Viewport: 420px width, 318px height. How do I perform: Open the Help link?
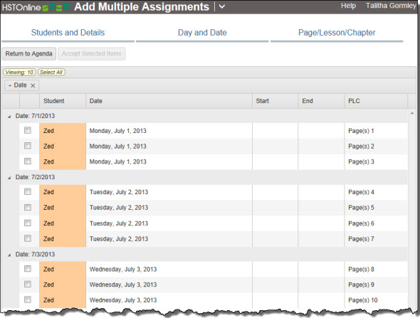click(x=348, y=6)
